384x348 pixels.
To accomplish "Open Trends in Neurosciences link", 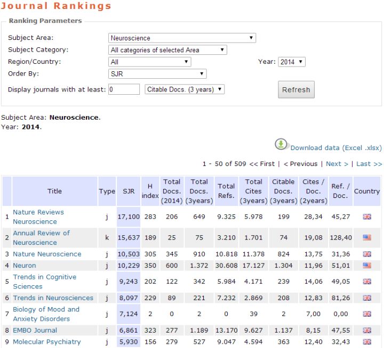I will click(53, 298).
